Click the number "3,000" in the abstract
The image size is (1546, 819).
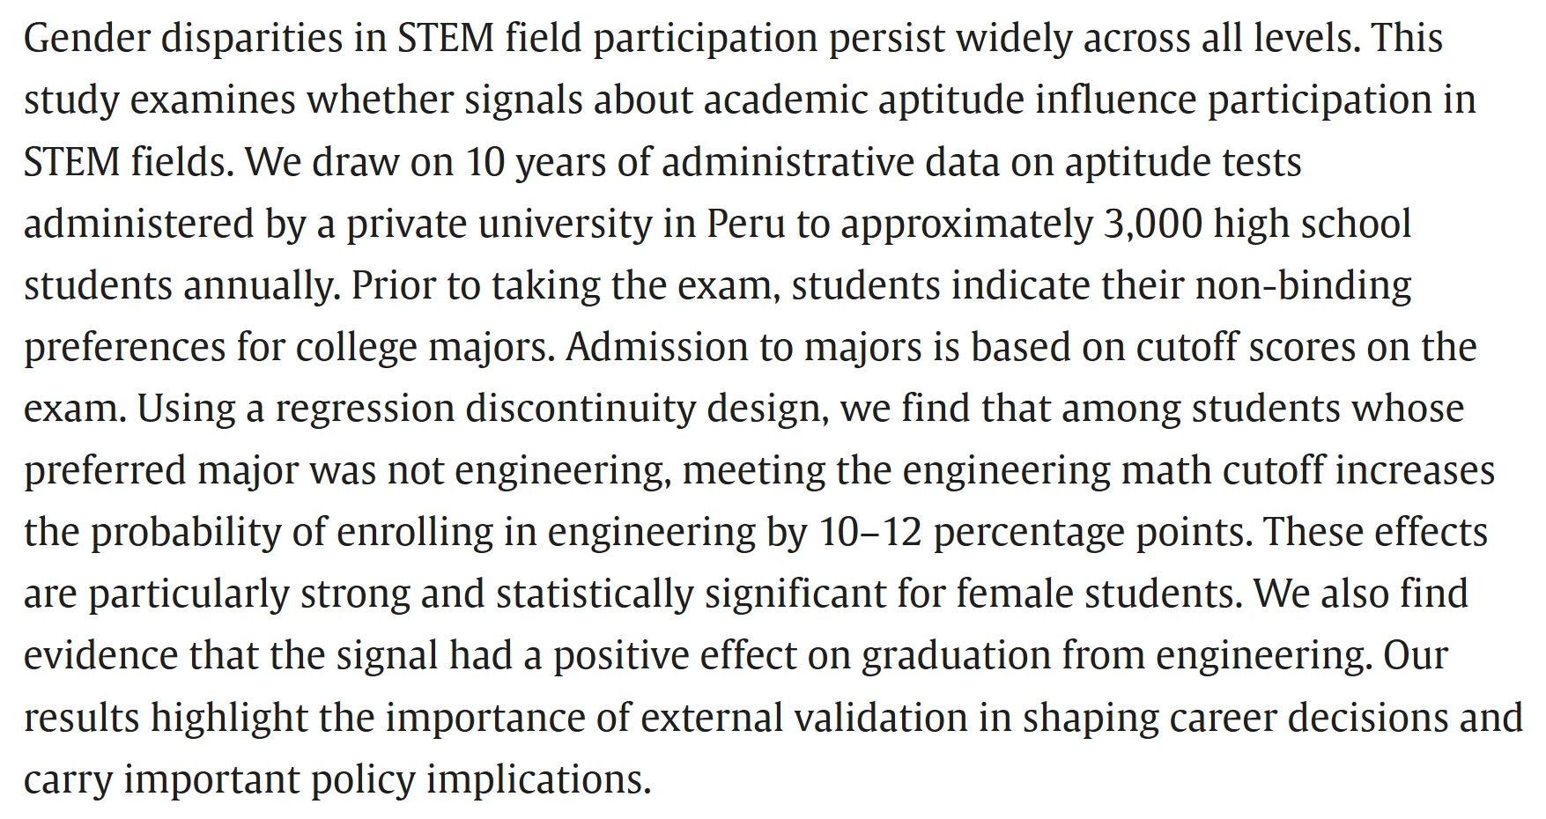point(1151,225)
